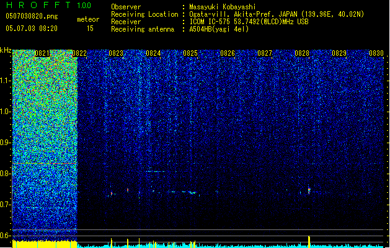Screen dimensions: 390x248
Task: Click the tall yellow power spike near 0828
Action: tap(309, 242)
